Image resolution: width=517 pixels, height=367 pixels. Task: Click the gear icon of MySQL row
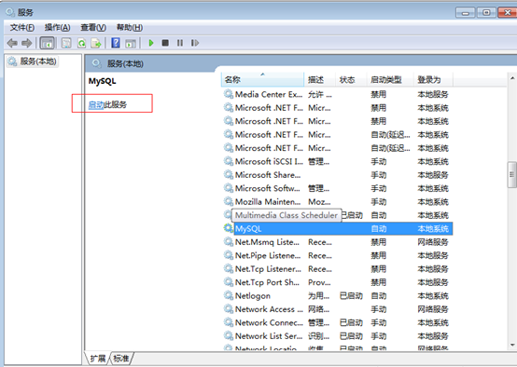click(x=228, y=228)
